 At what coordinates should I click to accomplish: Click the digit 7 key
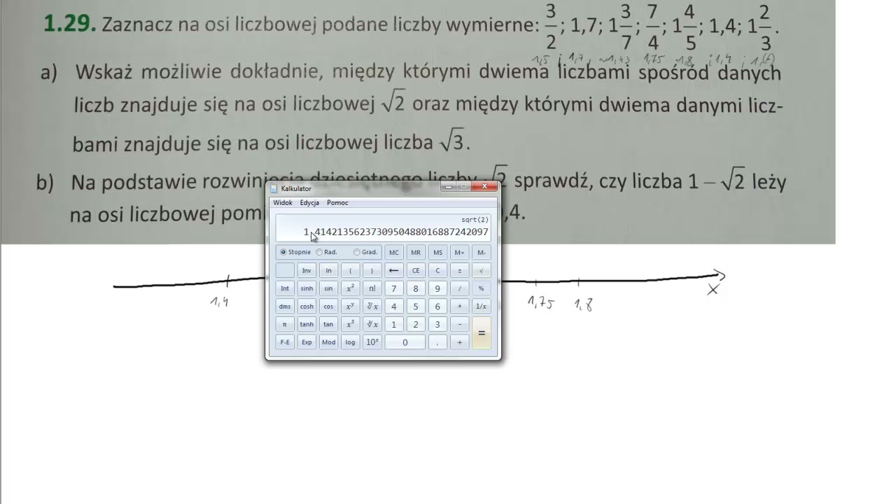[x=394, y=288]
